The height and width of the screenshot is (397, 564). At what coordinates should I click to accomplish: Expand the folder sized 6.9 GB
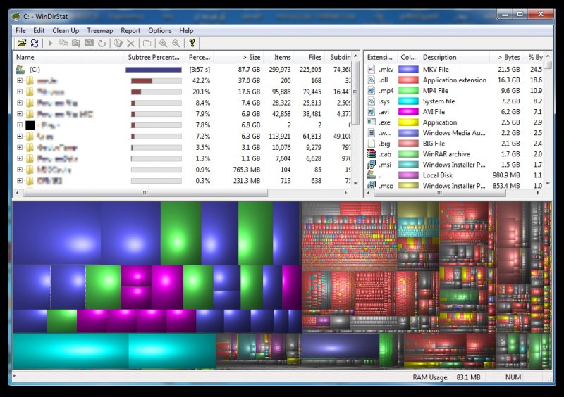click(20, 114)
